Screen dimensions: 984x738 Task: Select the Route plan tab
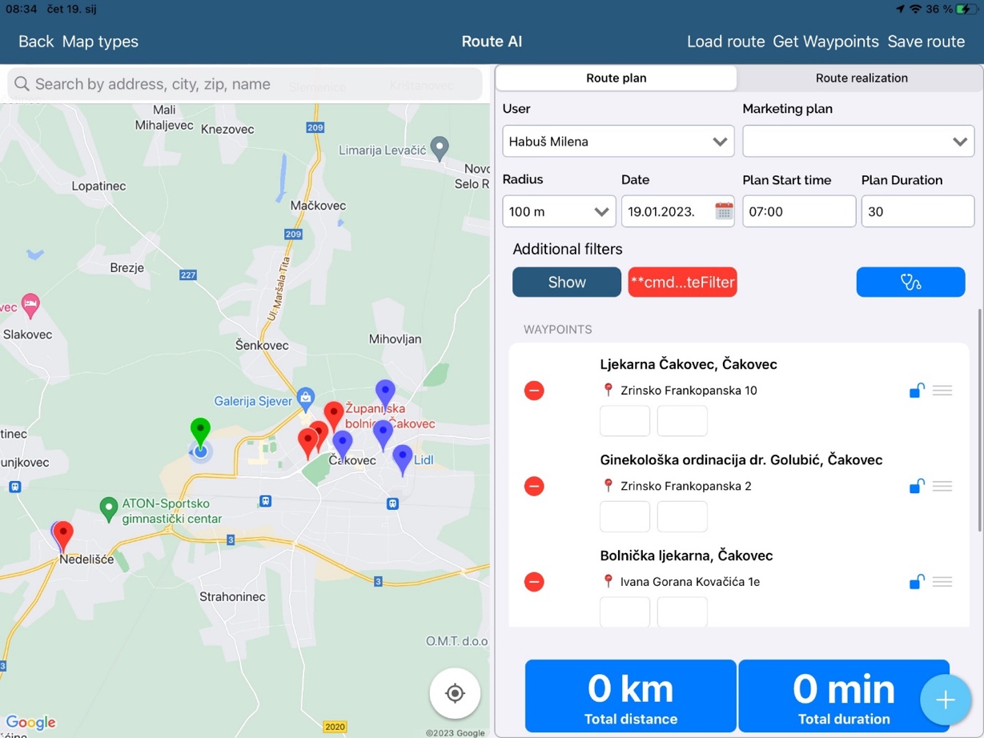click(x=617, y=78)
